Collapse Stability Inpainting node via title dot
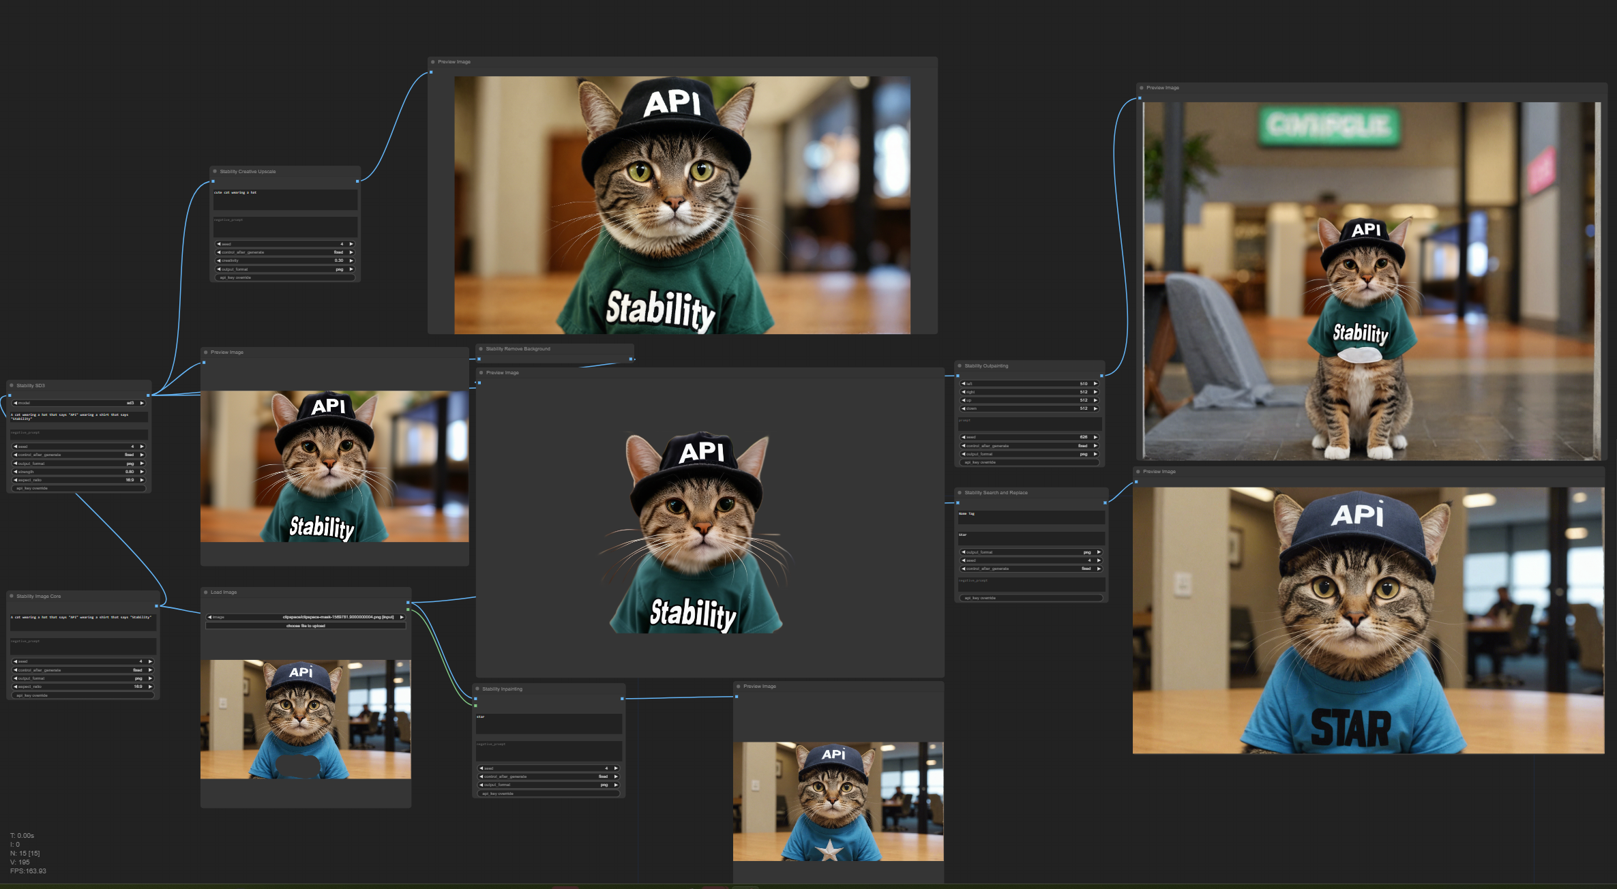The width and height of the screenshot is (1617, 889). point(477,689)
